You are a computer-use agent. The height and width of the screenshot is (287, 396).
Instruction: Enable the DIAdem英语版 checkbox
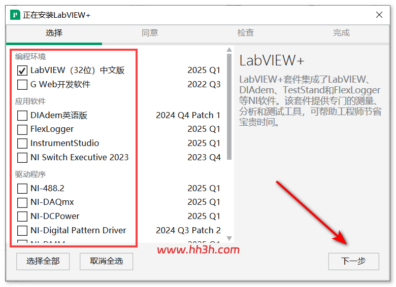click(22, 116)
